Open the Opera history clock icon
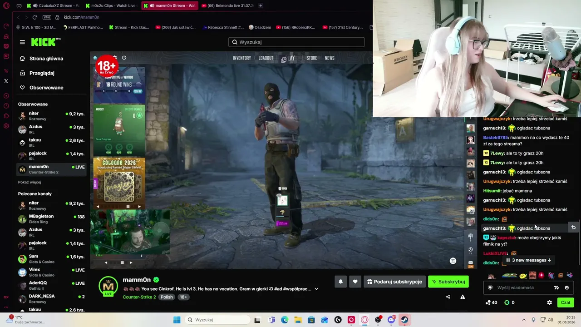The height and width of the screenshot is (327, 581). point(6,106)
